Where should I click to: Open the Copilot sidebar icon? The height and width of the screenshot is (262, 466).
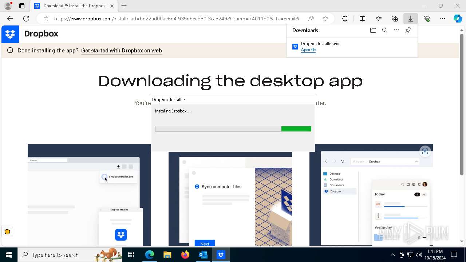[x=458, y=19]
